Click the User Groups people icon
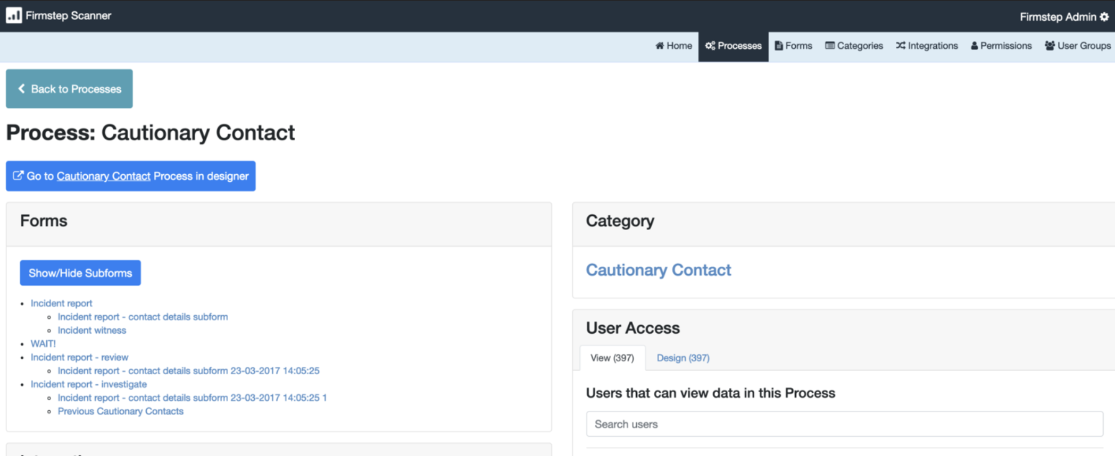1115x456 pixels. tap(1050, 46)
